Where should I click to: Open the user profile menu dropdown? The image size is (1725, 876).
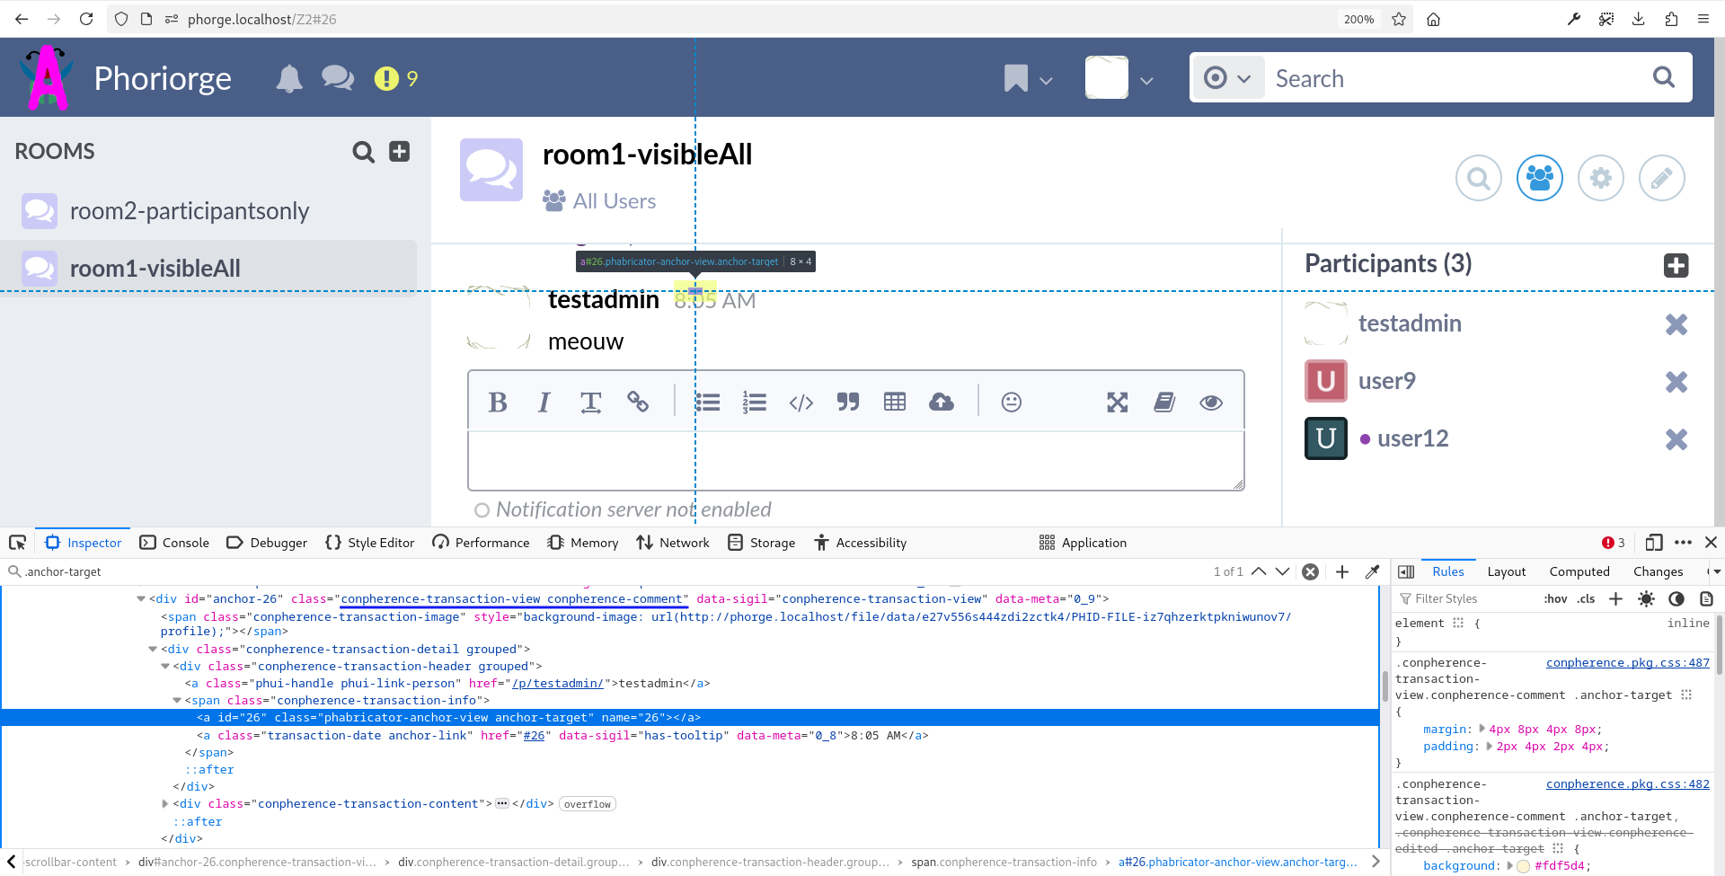point(1119,78)
